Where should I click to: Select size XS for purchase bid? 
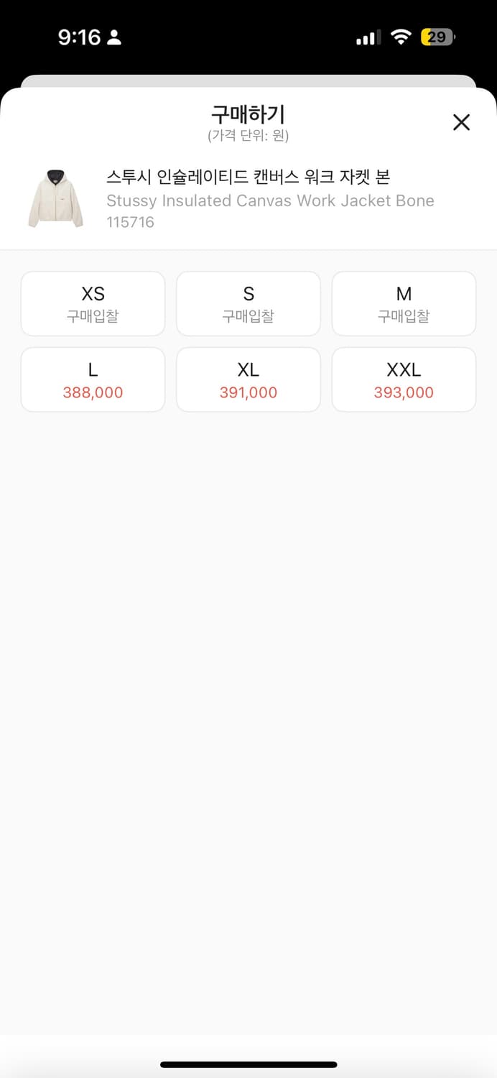click(x=93, y=303)
